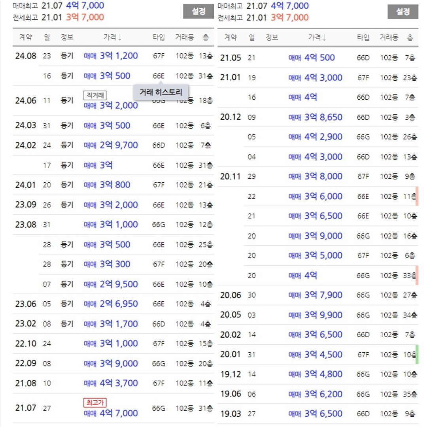Click the 직거래 badge on 24.06 row
Image resolution: width=427 pixels, height=427 pixels.
tap(95, 95)
